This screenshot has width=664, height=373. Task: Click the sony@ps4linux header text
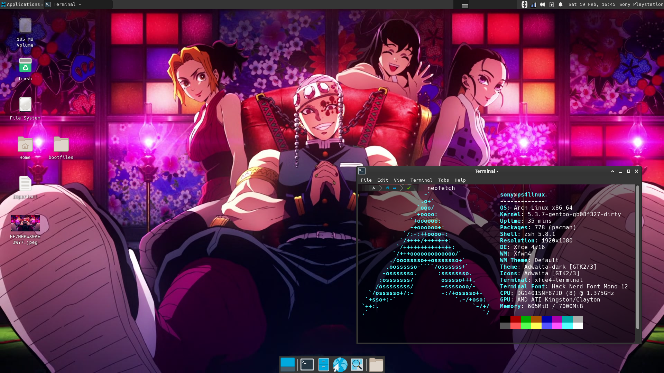(x=522, y=195)
